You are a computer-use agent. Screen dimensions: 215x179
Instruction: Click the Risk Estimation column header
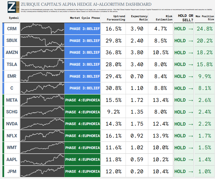coord(164,18)
